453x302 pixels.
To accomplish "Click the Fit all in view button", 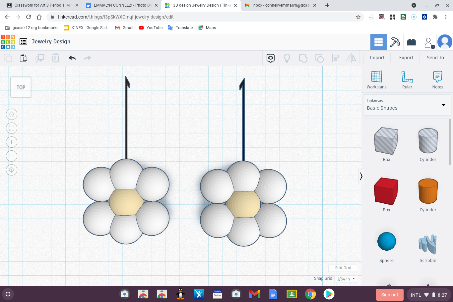I will [x=12, y=128].
